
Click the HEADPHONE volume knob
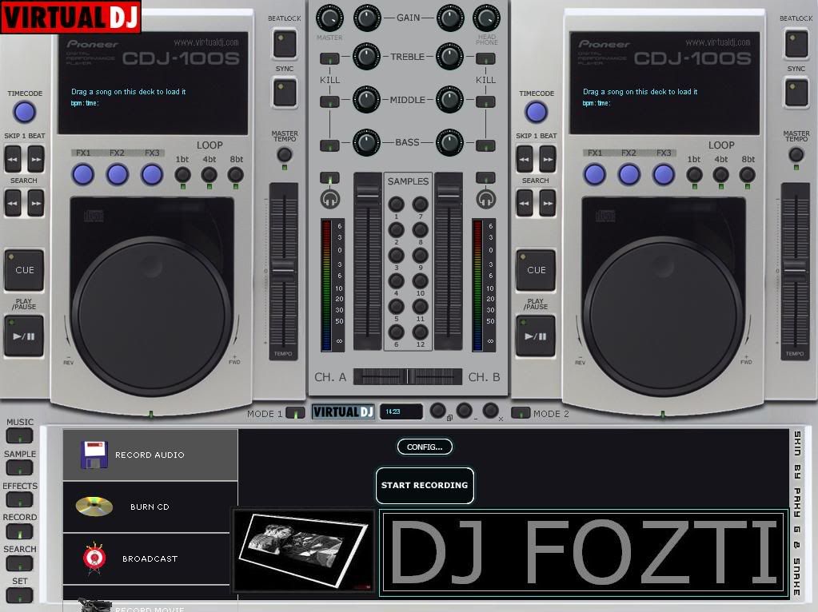pyautogui.click(x=486, y=18)
